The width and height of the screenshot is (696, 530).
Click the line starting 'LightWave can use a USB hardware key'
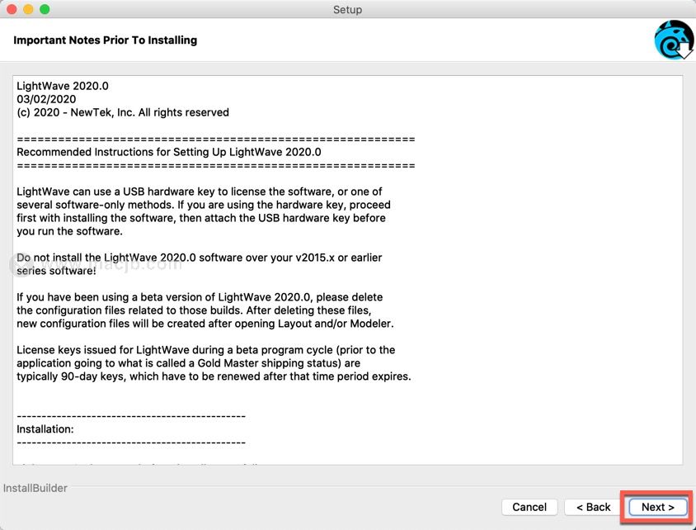200,192
